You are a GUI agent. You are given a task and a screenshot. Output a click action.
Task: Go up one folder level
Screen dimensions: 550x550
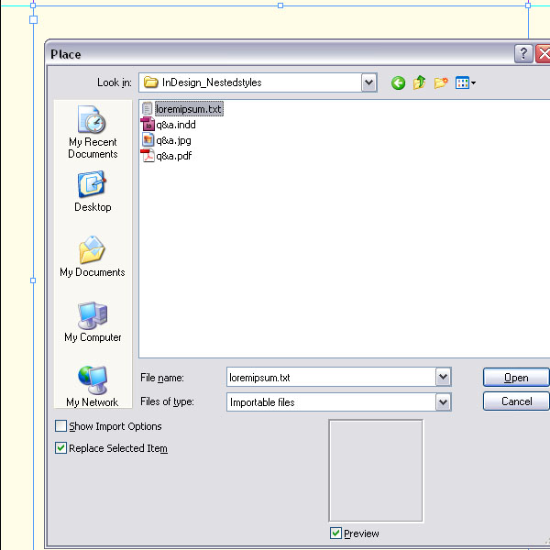coord(419,82)
